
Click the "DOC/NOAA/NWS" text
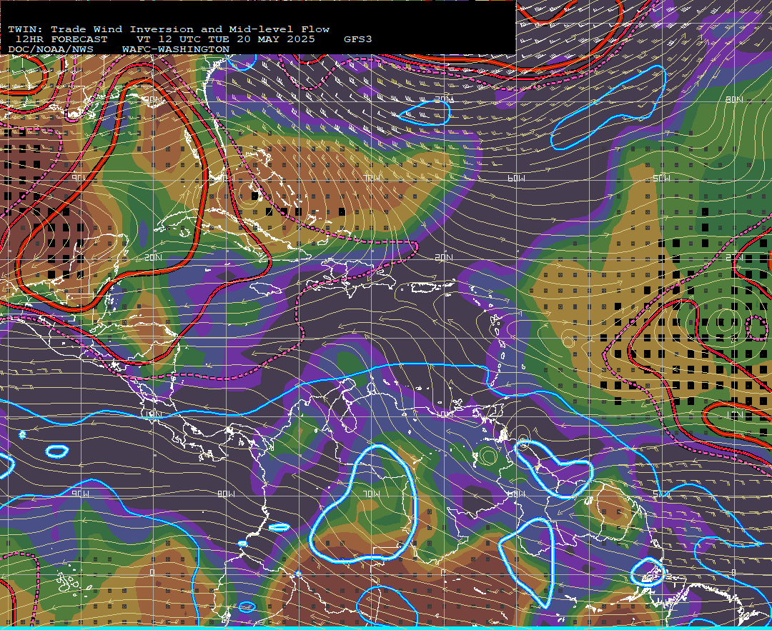click(51, 50)
